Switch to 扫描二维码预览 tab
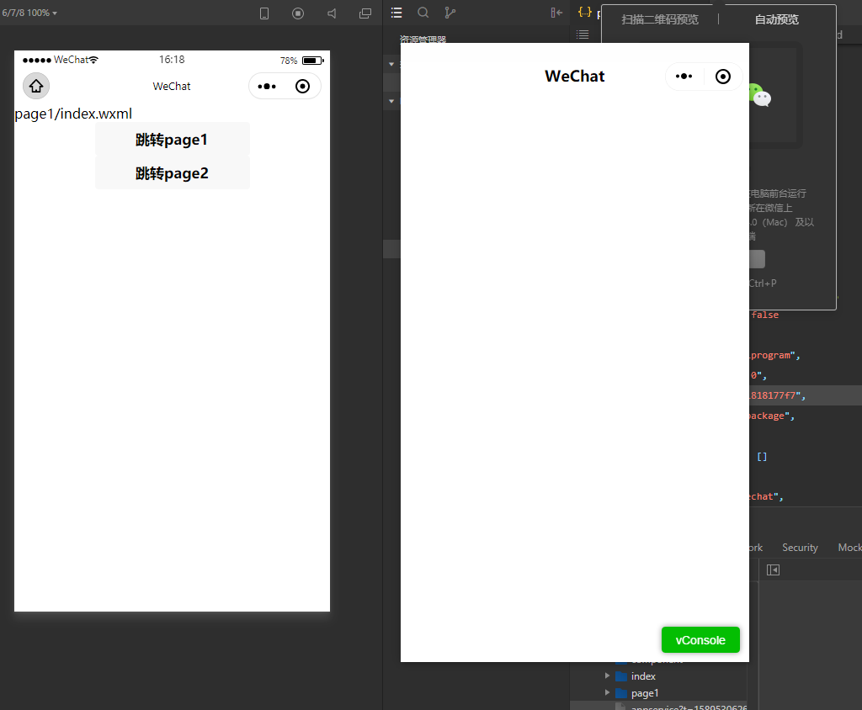 (x=660, y=20)
